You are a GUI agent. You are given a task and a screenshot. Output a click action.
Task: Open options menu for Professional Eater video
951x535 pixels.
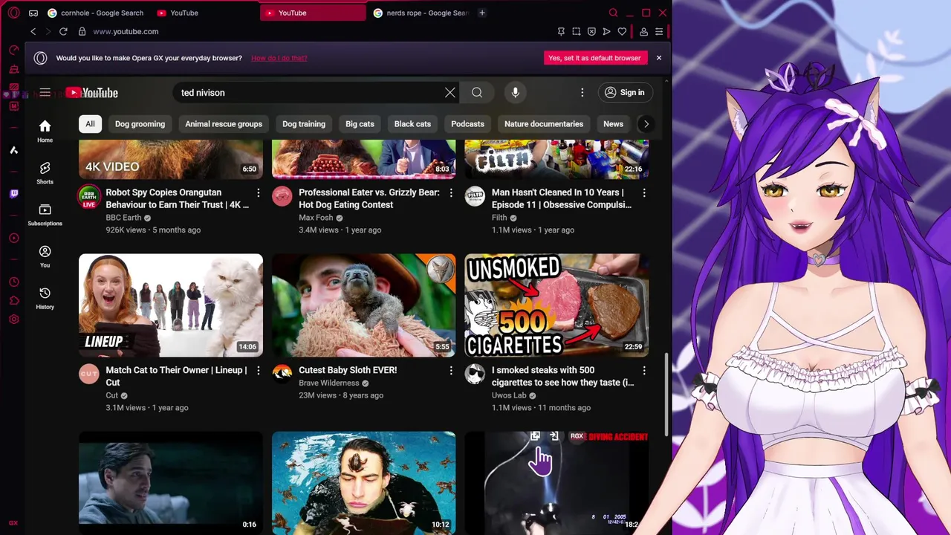click(x=451, y=193)
